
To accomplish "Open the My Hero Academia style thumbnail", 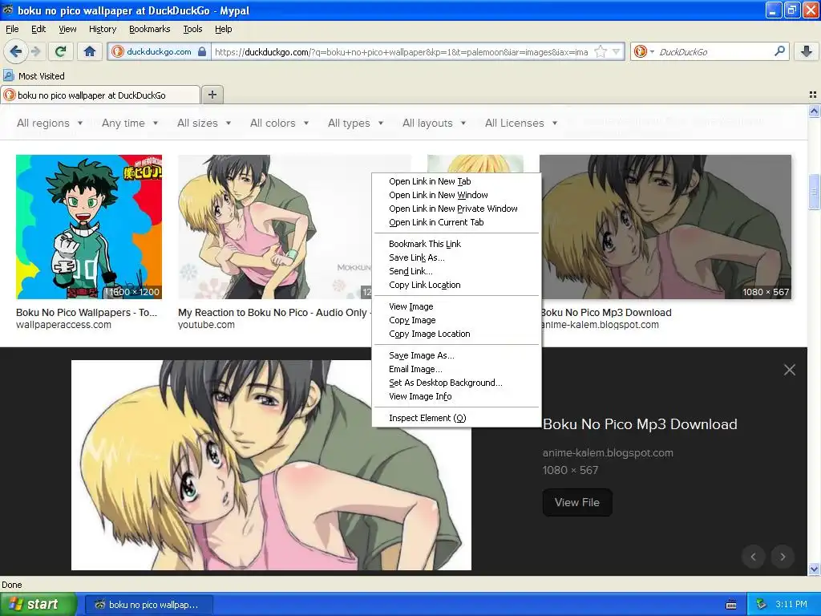I will click(x=89, y=227).
